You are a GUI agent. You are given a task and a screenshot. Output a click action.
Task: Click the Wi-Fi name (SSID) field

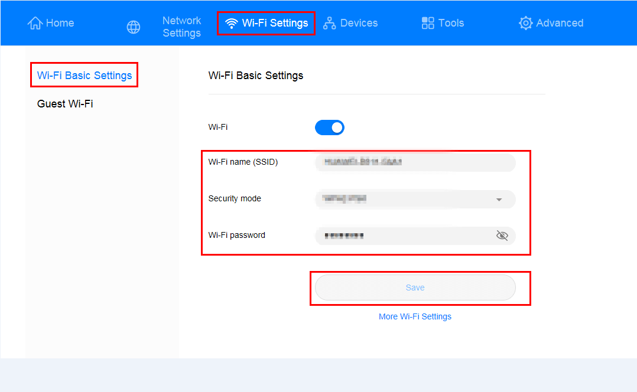415,162
